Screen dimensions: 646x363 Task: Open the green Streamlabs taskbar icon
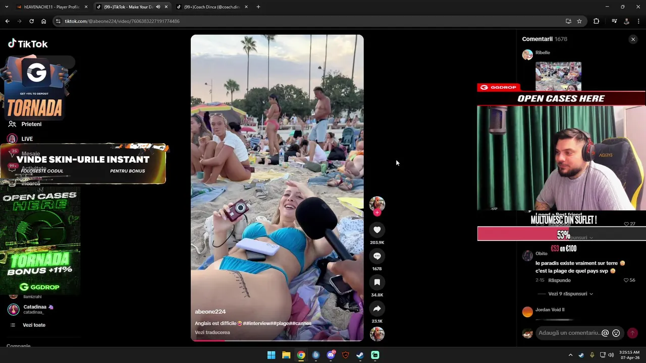pyautogui.click(x=375, y=355)
